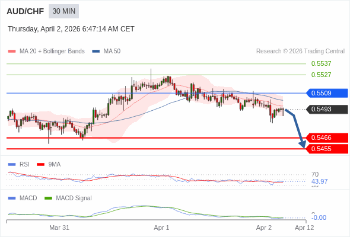Click the red 0.5455 support price tag
The width and height of the screenshot is (350, 237).
(327, 149)
